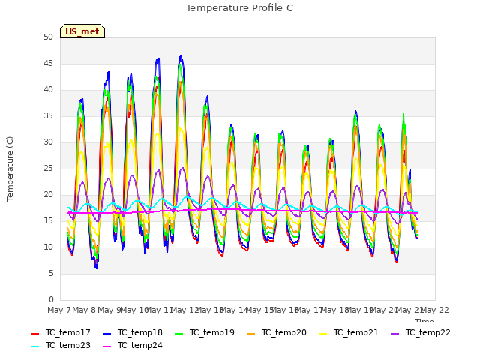
Task: Click the red TC_temp17 legend swatch
Action: [35, 333]
